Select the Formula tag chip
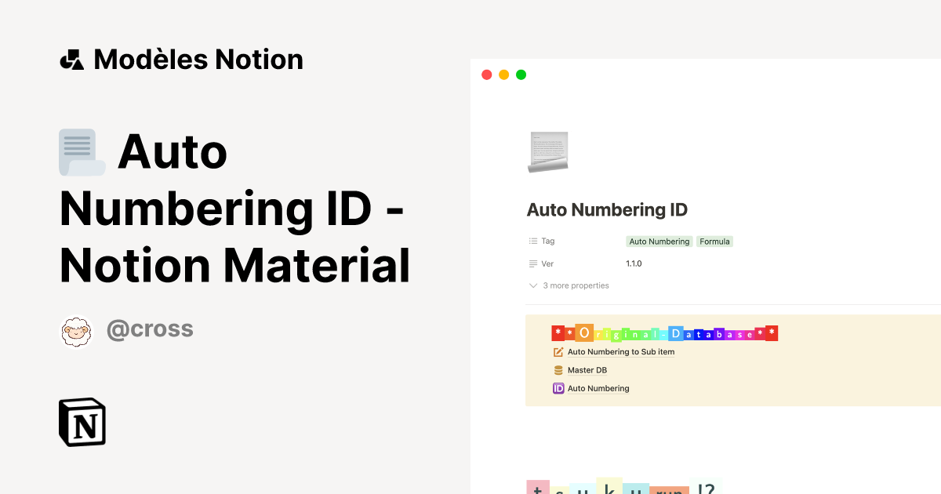The height and width of the screenshot is (494, 941). click(x=714, y=241)
